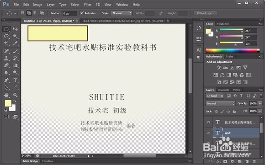Select the Brush tool
Image resolution: width=265 pixels, height=165 pixels.
[x=15, y=51]
